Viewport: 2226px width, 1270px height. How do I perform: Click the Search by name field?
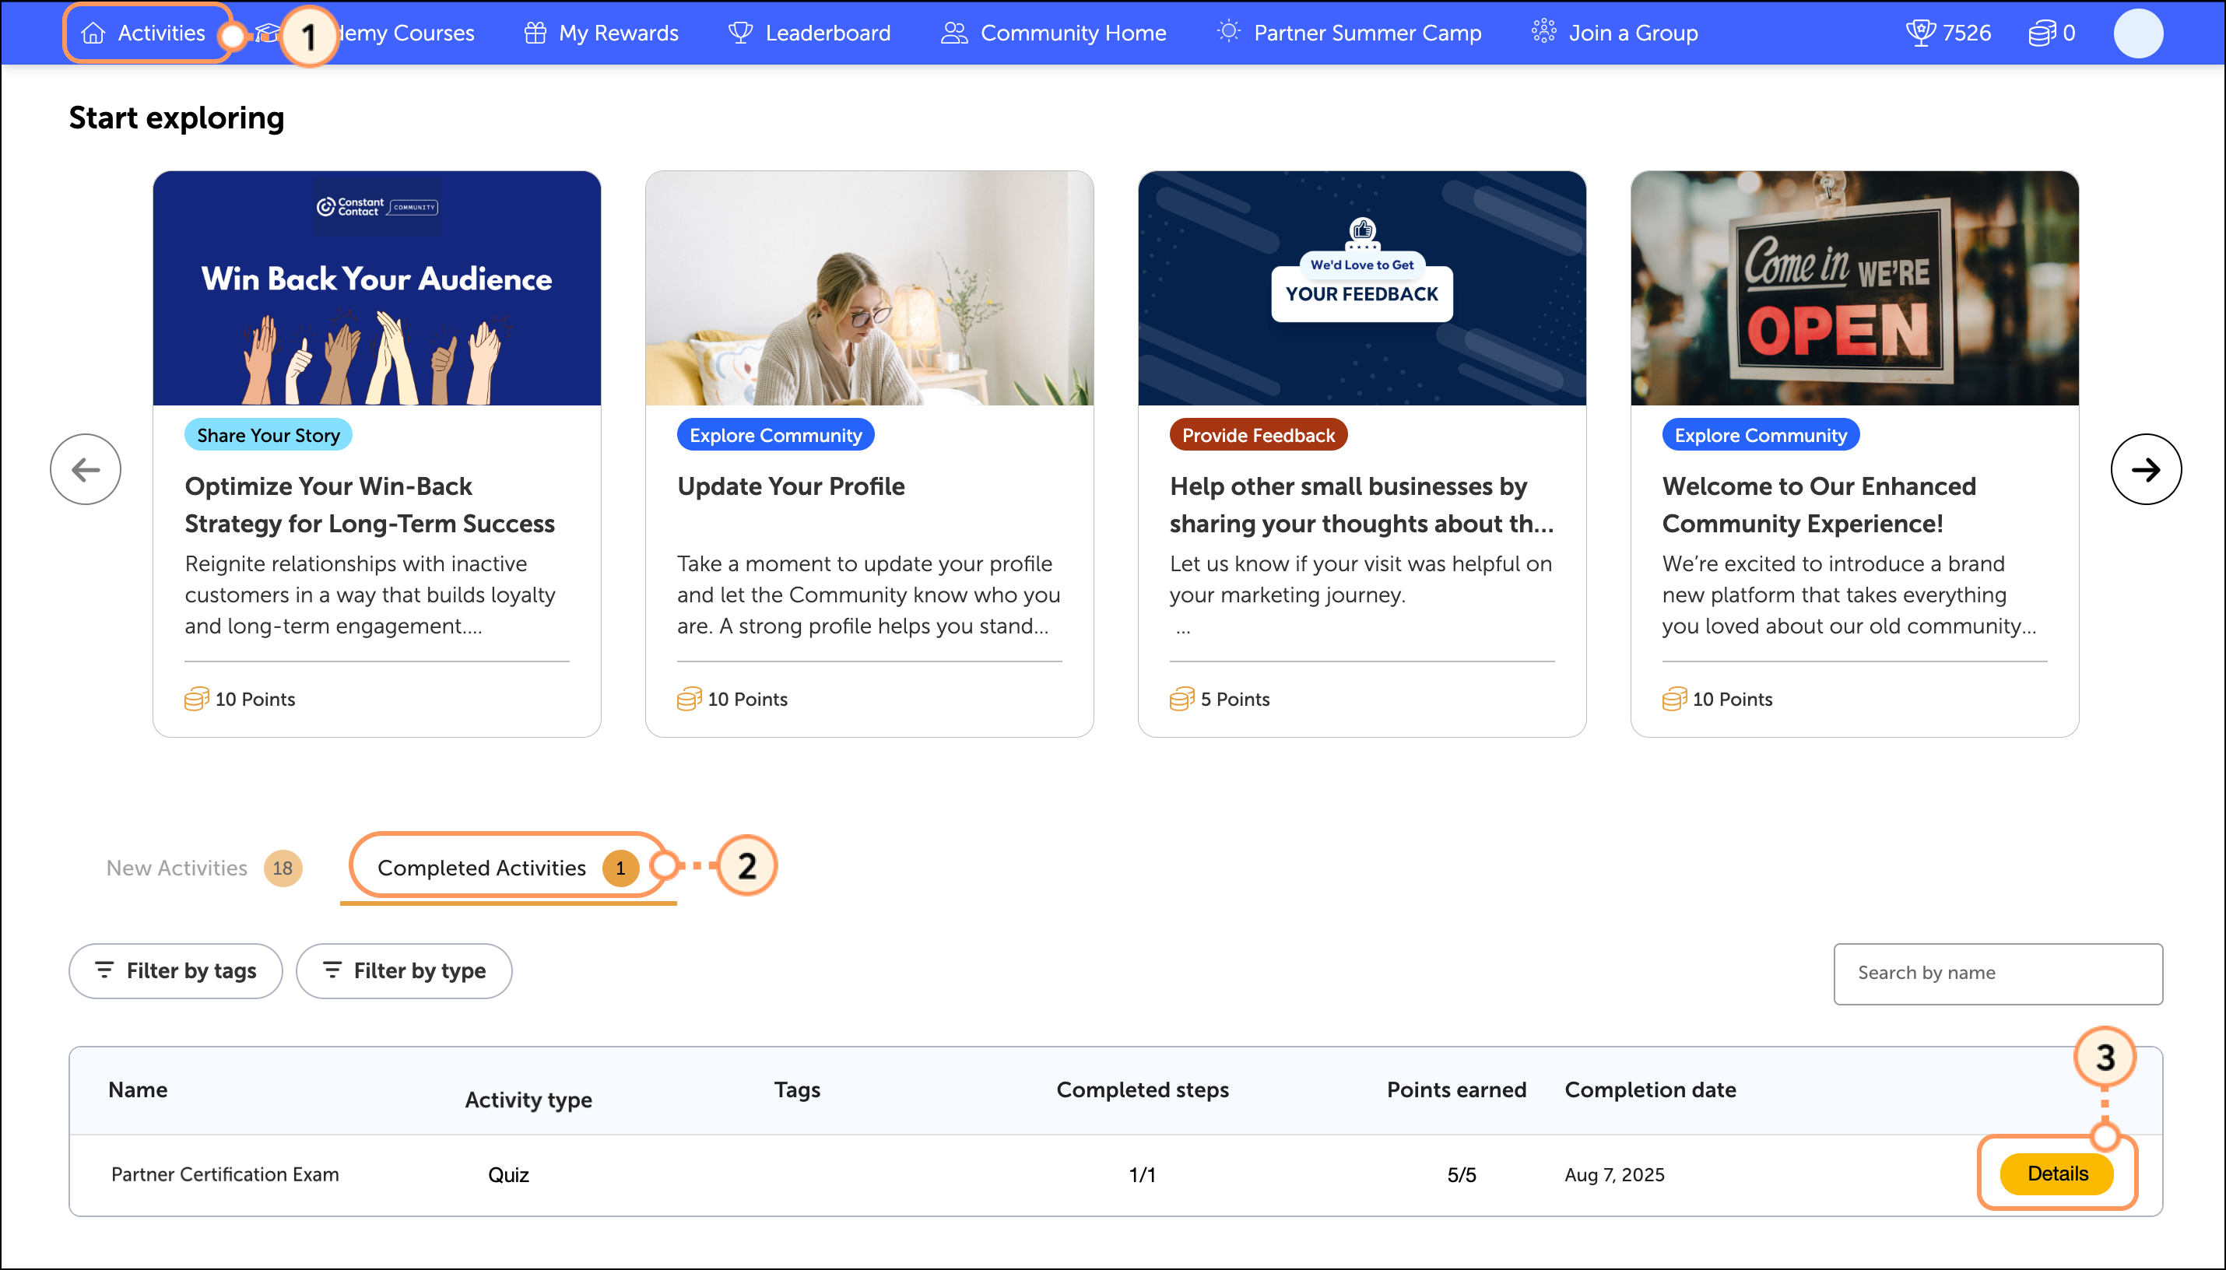pos(1997,974)
